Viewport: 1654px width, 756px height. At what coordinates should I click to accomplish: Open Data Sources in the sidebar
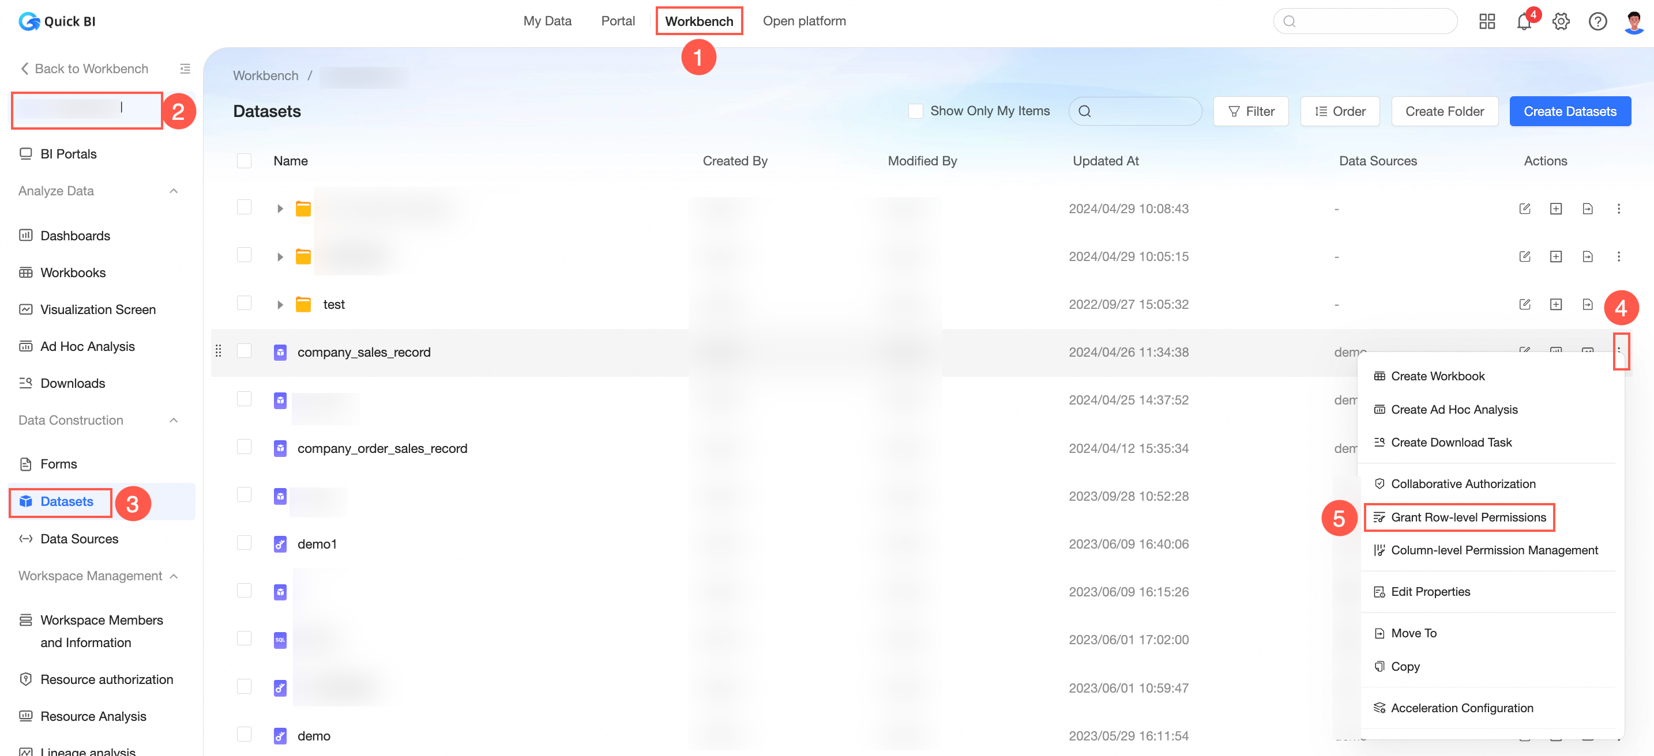79,539
